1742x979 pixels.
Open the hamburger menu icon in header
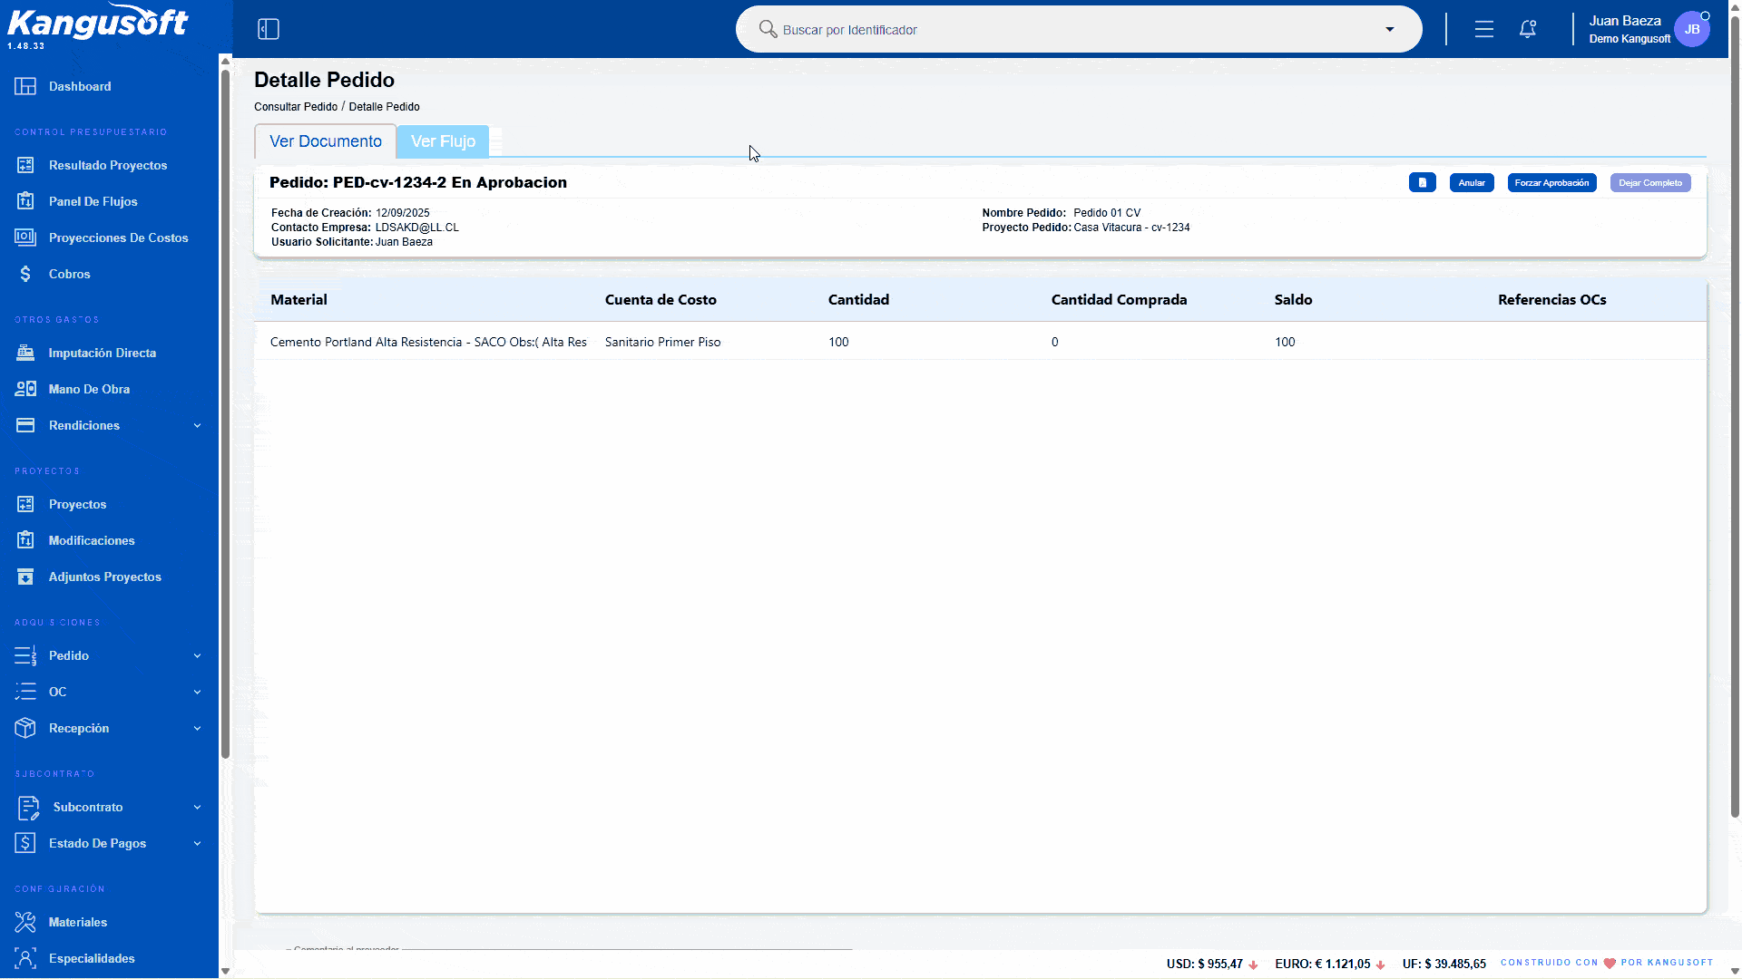click(x=1484, y=29)
